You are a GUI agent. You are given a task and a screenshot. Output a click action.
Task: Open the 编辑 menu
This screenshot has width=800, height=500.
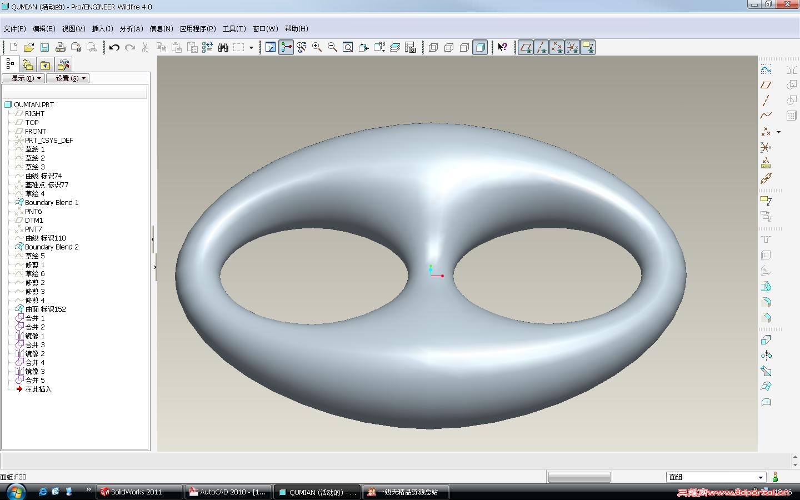click(x=44, y=29)
